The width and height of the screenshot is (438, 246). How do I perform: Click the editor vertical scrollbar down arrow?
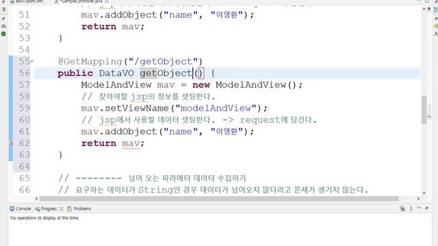(424, 193)
